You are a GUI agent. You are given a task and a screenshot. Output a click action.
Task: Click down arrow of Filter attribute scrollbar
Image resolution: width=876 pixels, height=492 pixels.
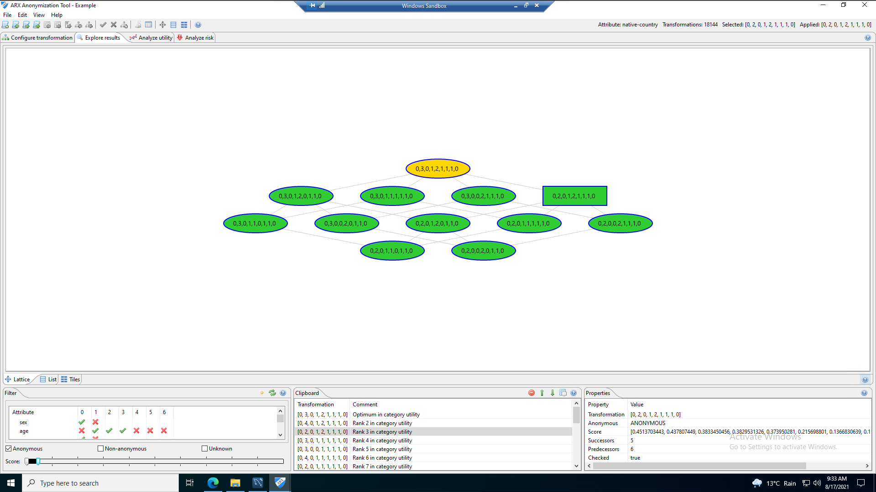280,435
